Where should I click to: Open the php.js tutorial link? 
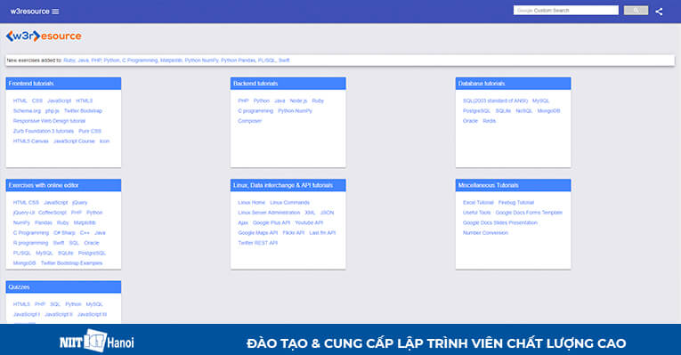coord(53,111)
